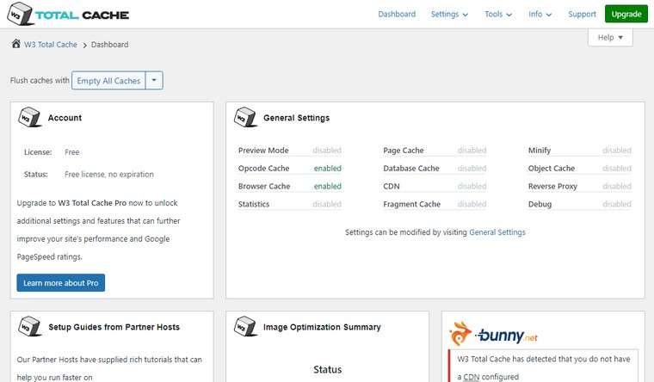
Task: Click the Database Cache disabled status
Action: [472, 168]
